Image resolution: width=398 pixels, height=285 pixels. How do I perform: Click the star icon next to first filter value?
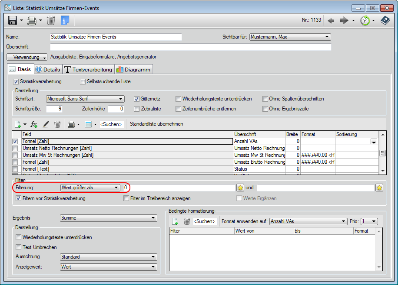pos(240,188)
